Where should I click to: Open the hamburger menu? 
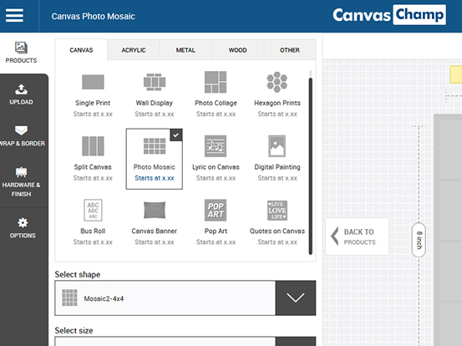[x=14, y=15]
